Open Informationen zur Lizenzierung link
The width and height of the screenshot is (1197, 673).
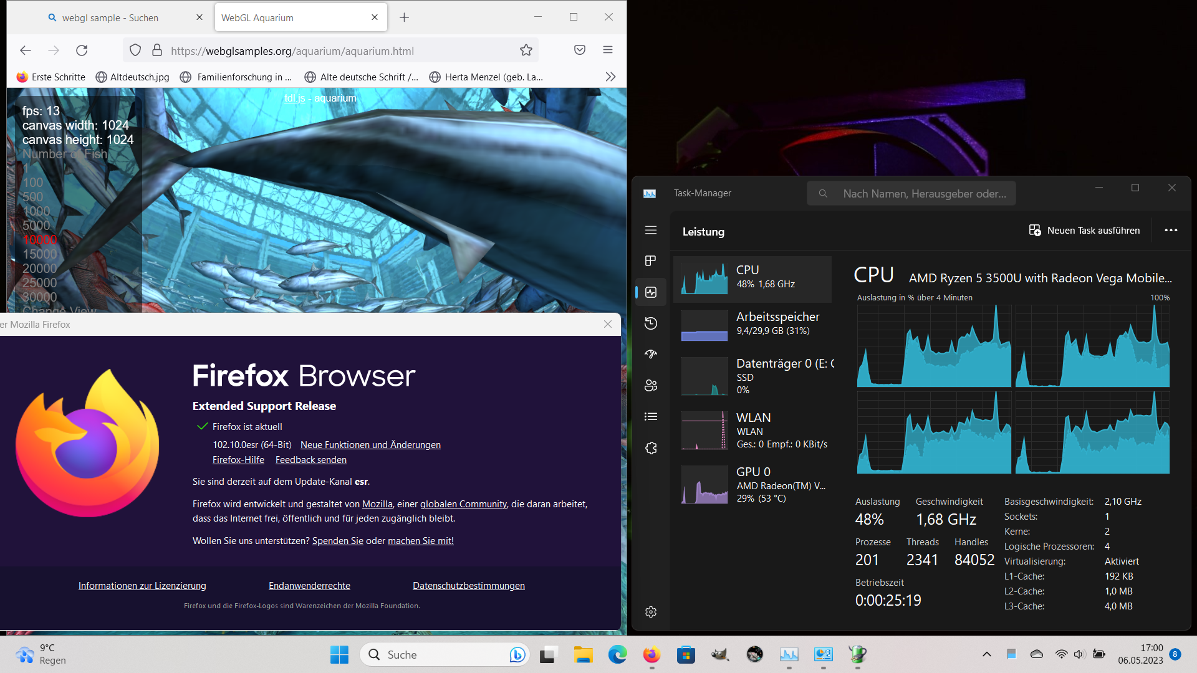point(142,586)
